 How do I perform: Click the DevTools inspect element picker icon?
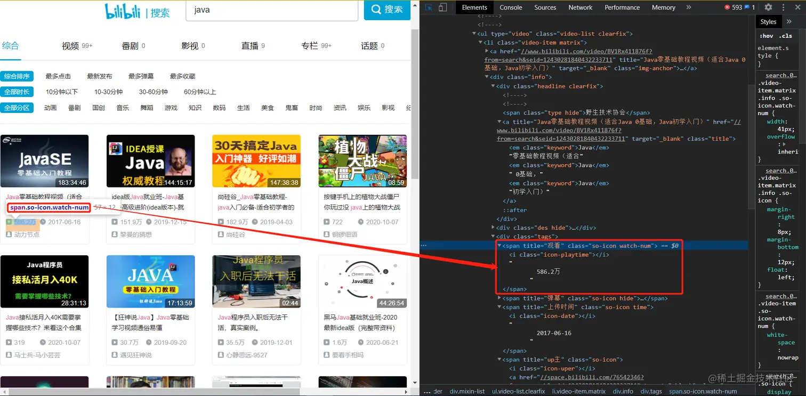tap(429, 7)
